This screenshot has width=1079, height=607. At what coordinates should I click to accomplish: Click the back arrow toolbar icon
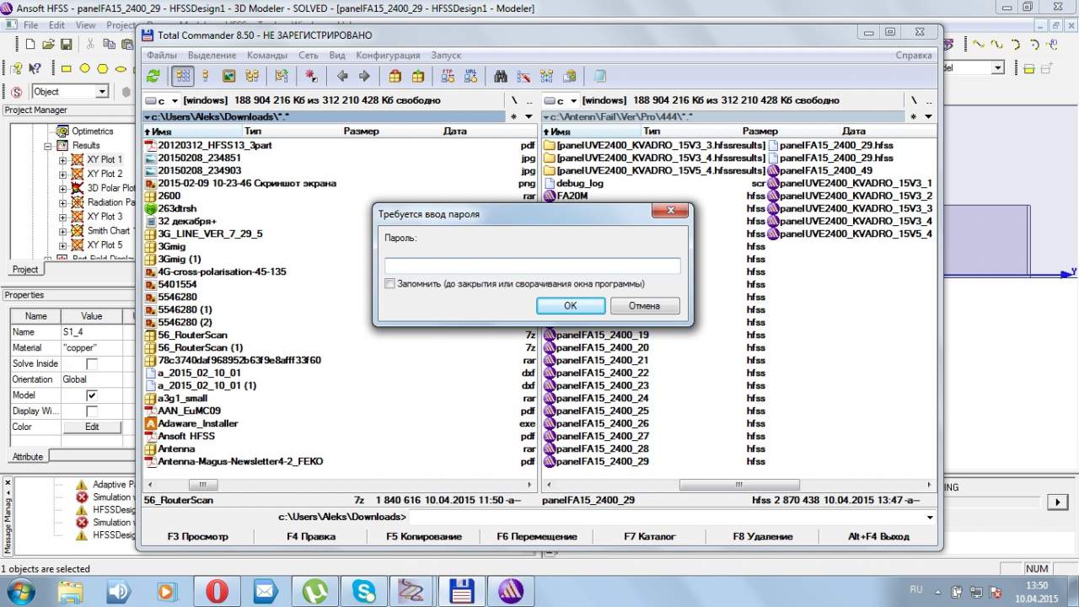pos(342,76)
